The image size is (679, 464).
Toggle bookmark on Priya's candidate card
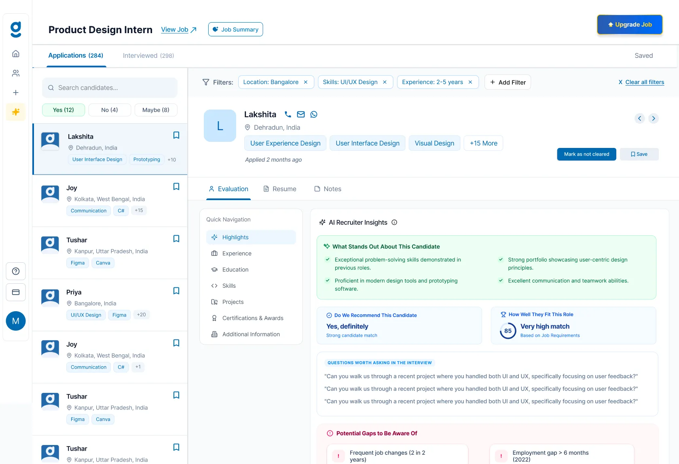click(x=176, y=291)
